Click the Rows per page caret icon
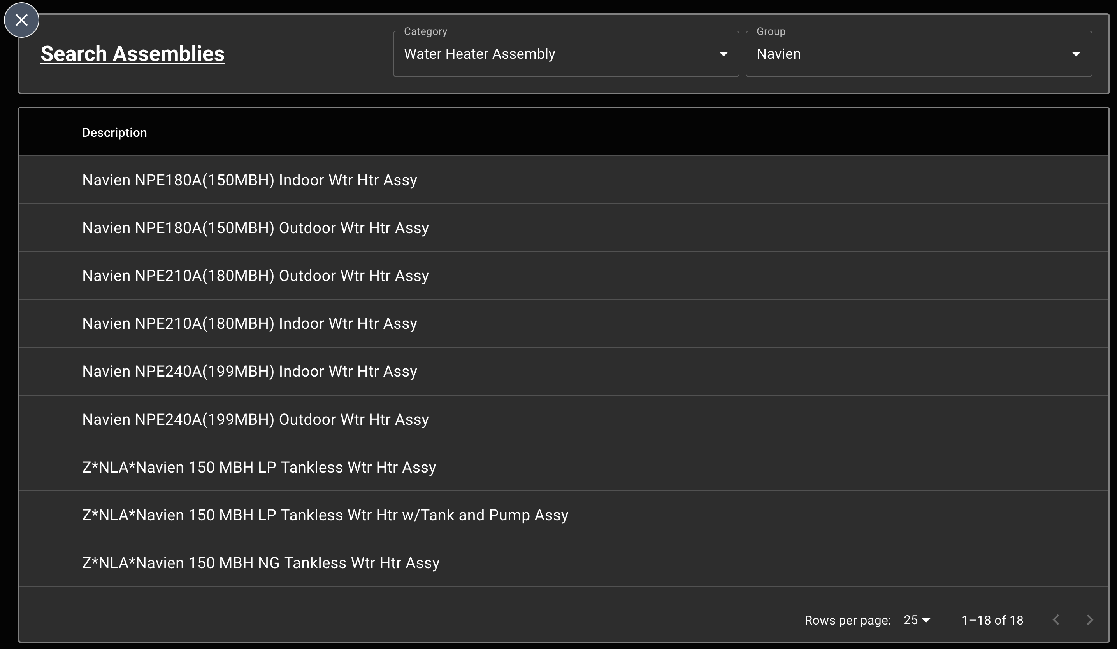1117x649 pixels. click(x=926, y=620)
